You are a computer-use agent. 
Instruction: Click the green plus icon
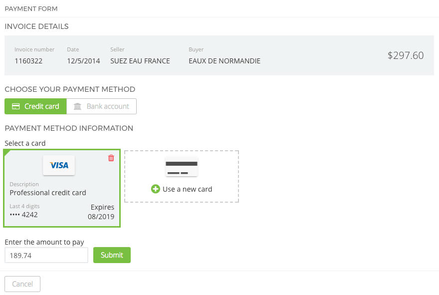point(155,189)
